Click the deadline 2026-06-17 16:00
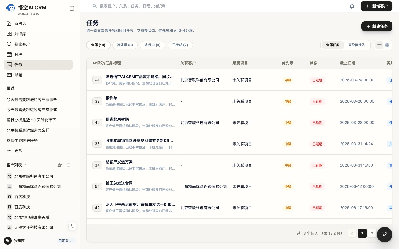This screenshot has height=249, width=399. (356, 208)
